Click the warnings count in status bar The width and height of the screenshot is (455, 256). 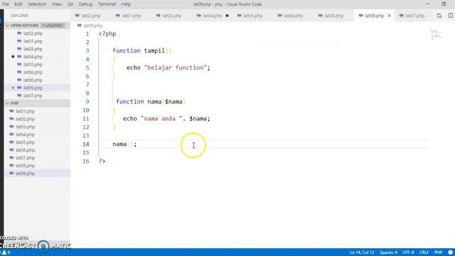[x=6, y=252]
